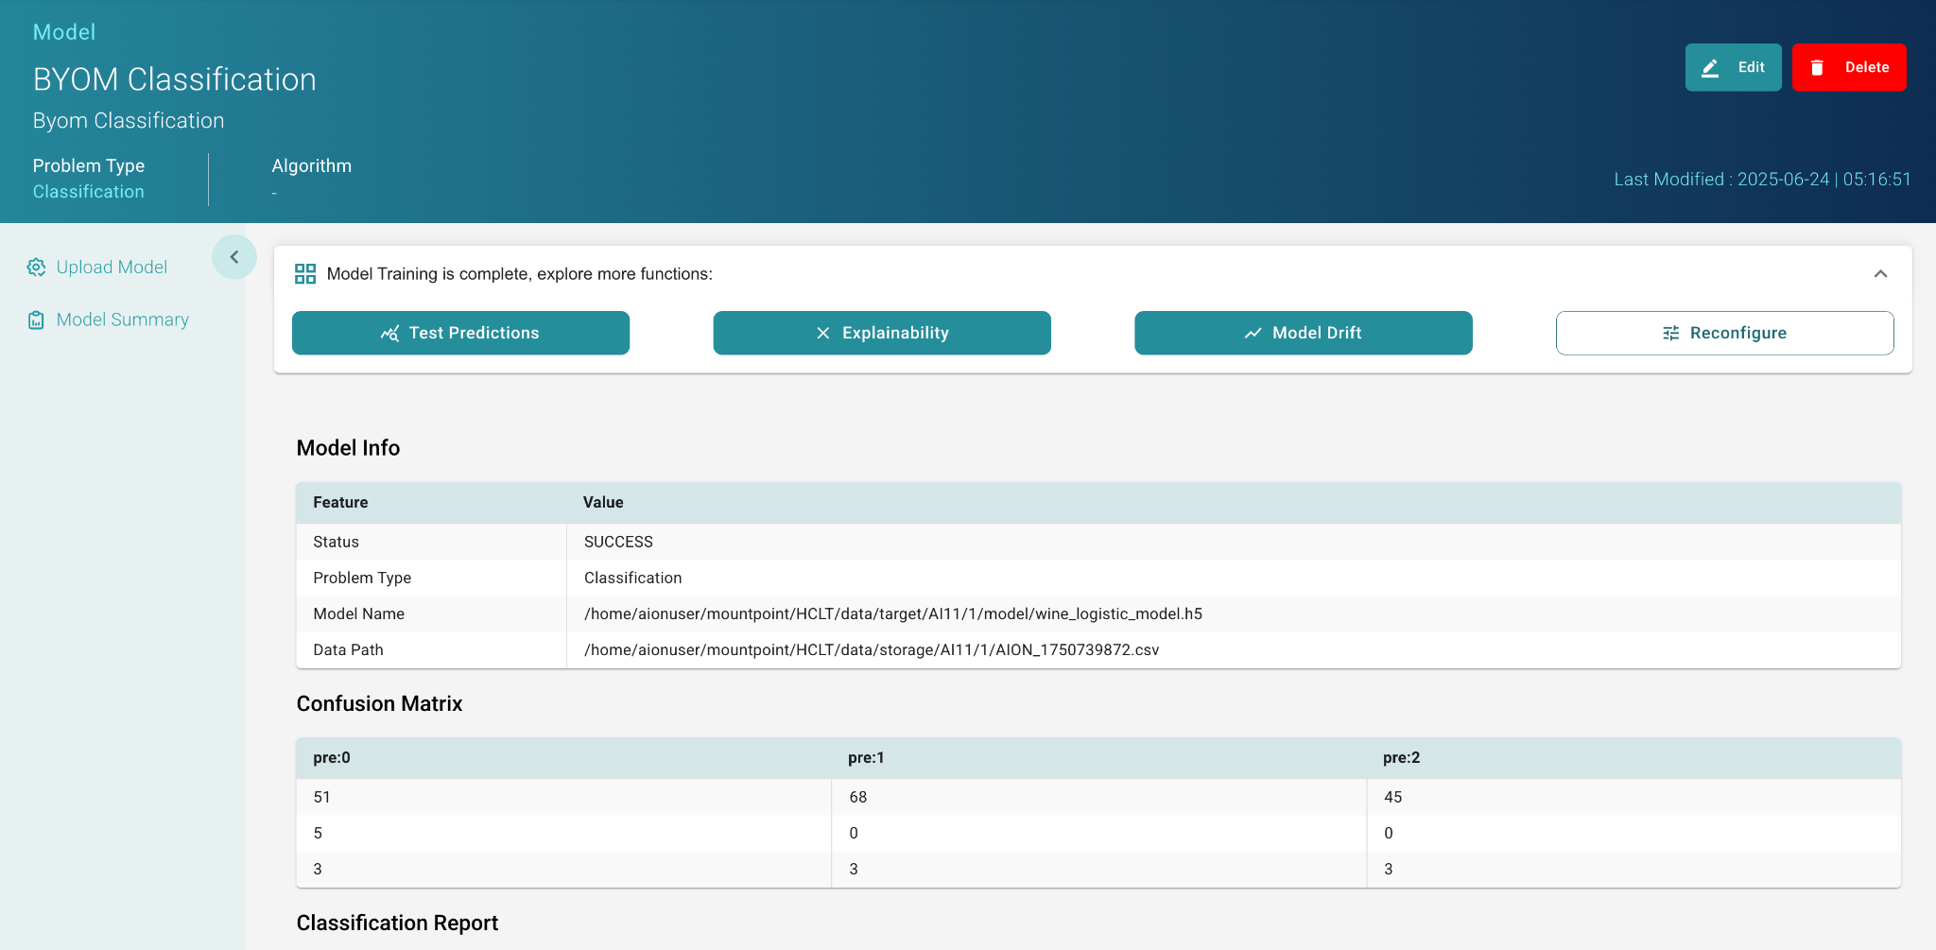Click the BYOM Classification title
1936x950 pixels.
point(174,79)
